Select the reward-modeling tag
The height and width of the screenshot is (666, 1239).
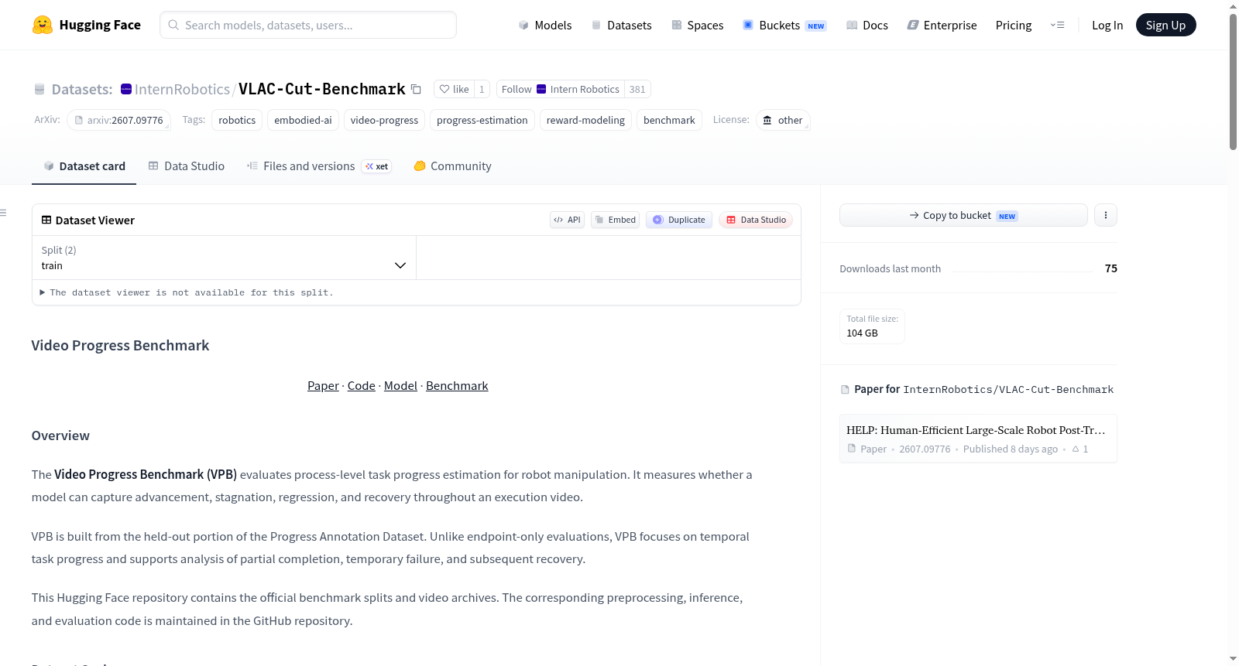tap(585, 120)
